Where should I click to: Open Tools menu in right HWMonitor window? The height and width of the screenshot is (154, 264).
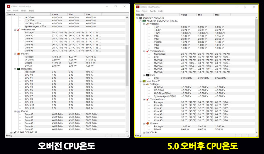[x=153, y=11]
